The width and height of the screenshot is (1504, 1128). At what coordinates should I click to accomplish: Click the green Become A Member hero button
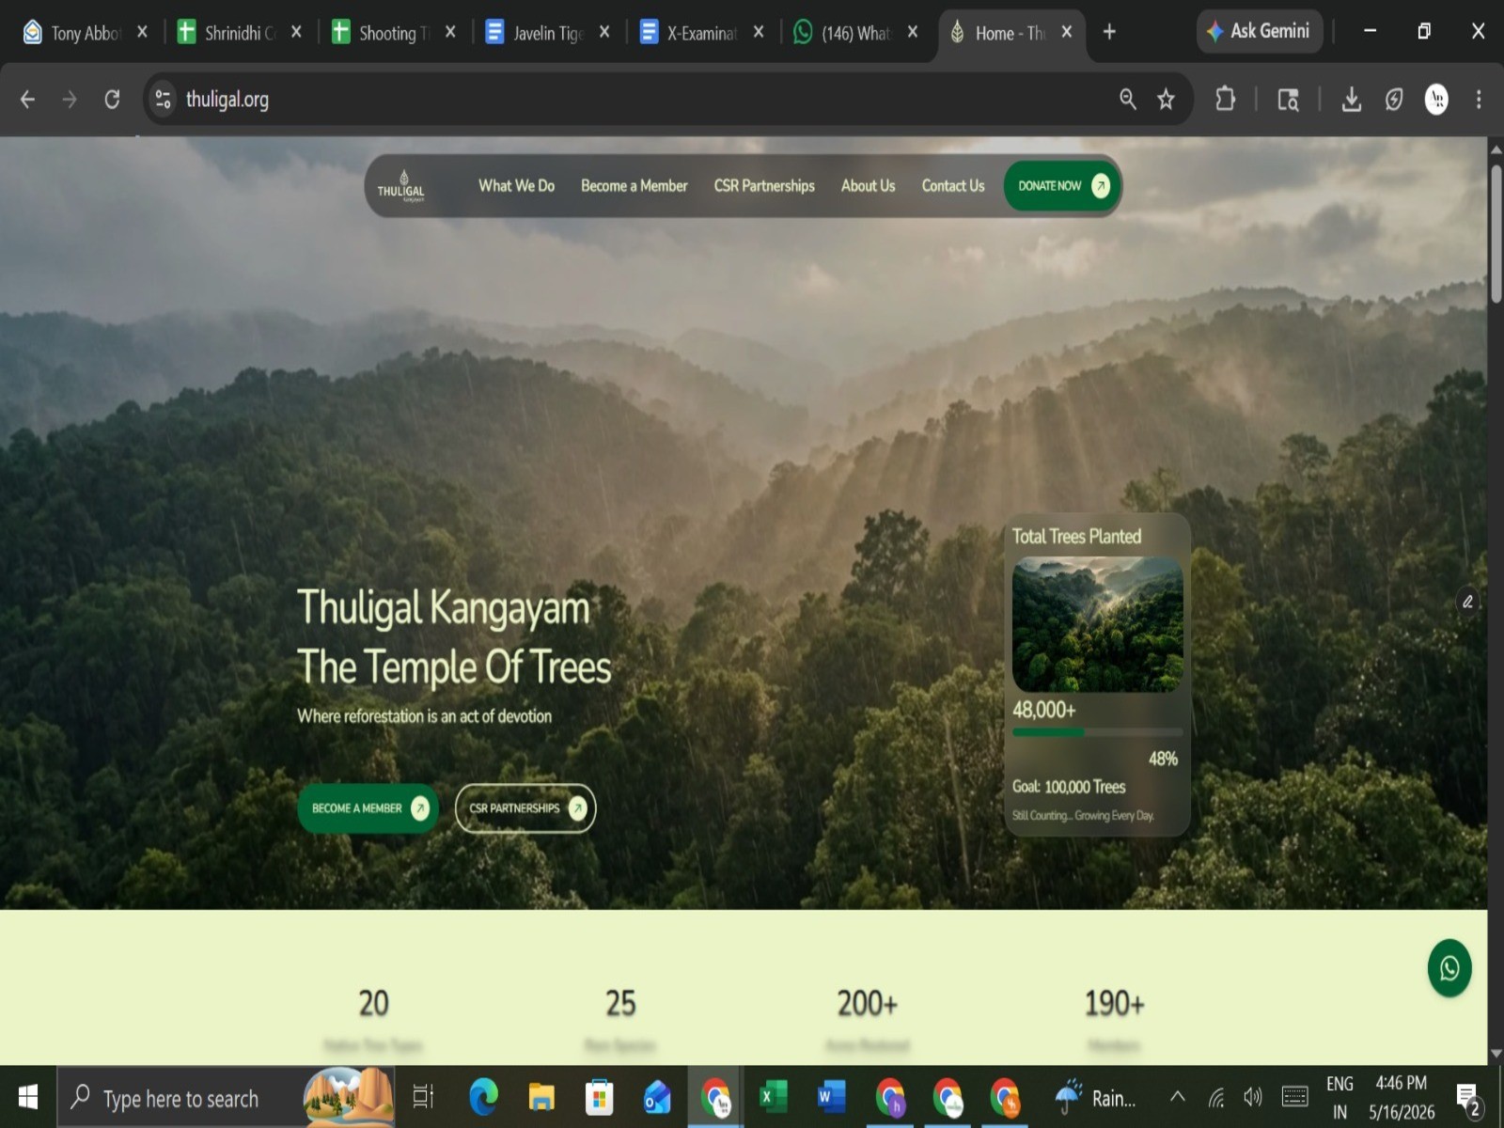coord(368,808)
